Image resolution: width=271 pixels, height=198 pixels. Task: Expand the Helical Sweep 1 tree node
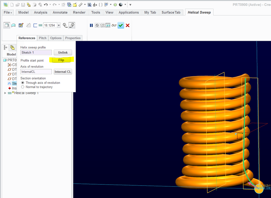(x=5, y=93)
